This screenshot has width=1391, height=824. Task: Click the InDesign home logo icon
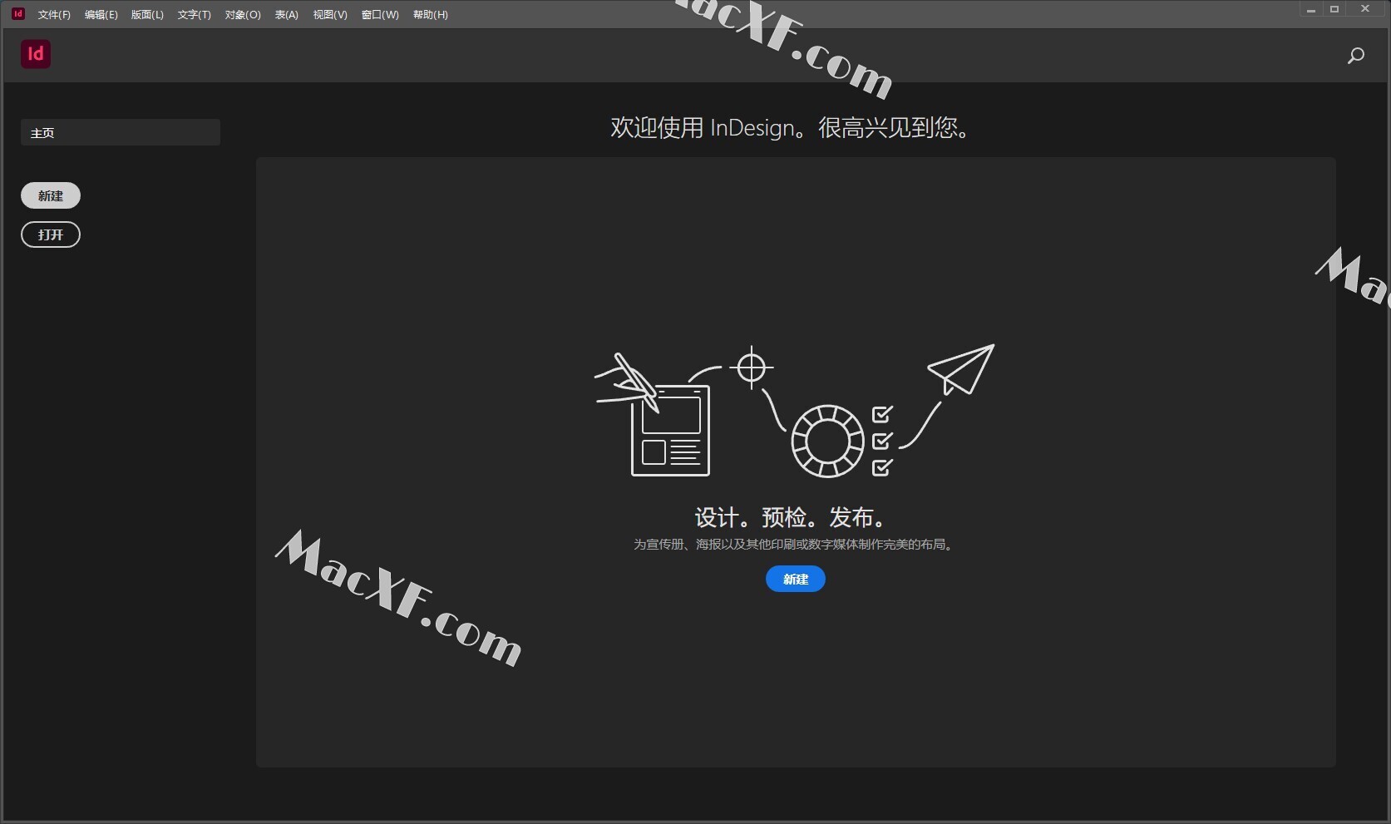(36, 54)
